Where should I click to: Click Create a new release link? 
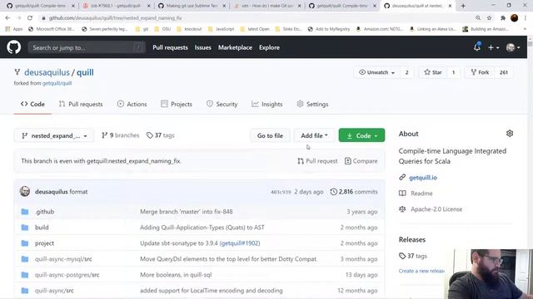(x=421, y=271)
